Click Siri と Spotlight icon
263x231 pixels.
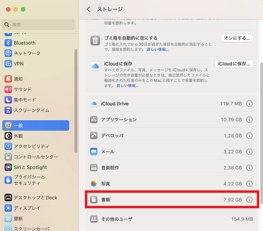pos(8,167)
